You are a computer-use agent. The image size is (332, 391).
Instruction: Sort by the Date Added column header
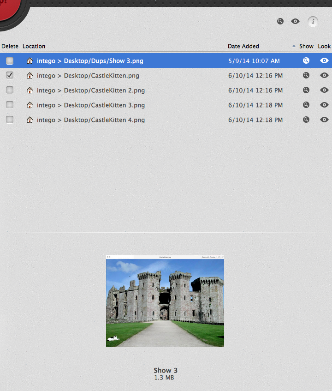pos(243,46)
